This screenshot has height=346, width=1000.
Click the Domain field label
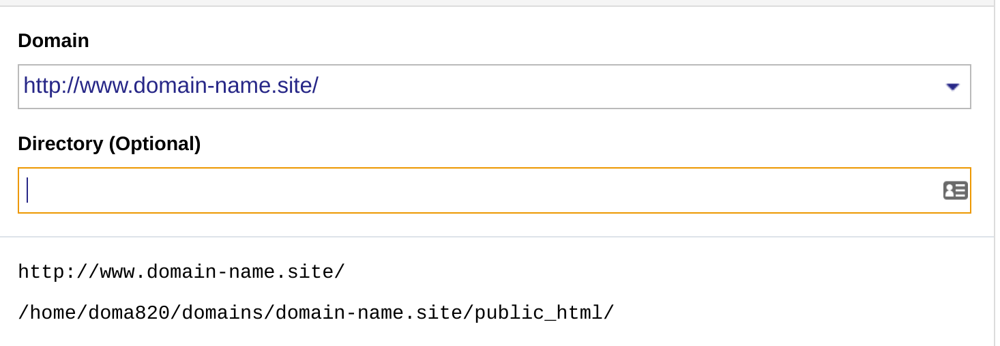[x=53, y=41]
